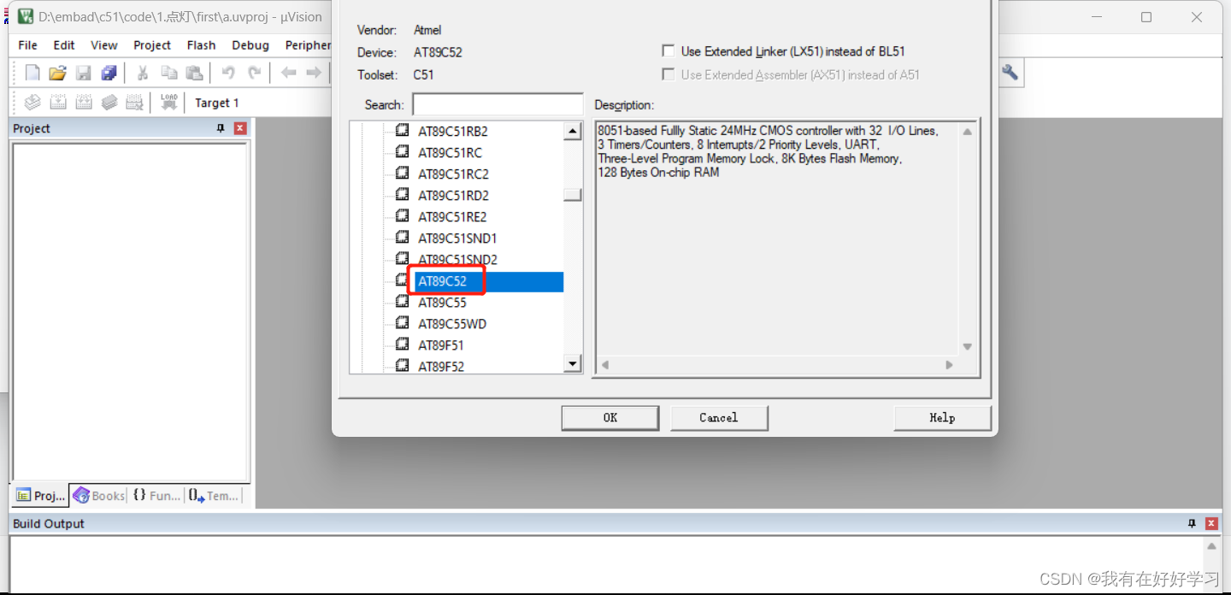Select AT89C51RC2 in device list
This screenshot has height=595, width=1231.
point(453,174)
